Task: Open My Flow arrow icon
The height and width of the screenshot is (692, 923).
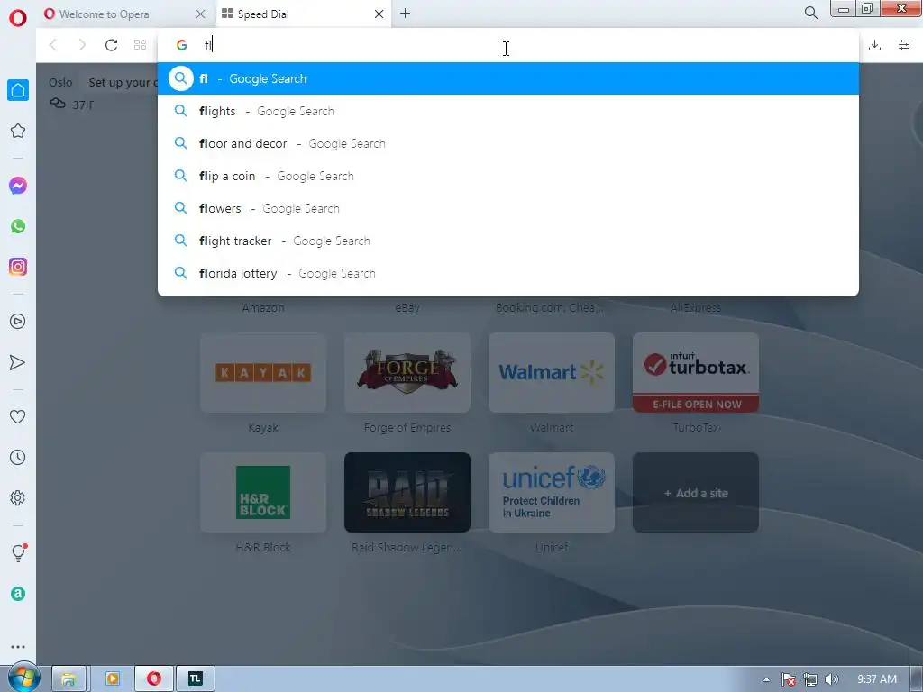Action: pyautogui.click(x=18, y=362)
